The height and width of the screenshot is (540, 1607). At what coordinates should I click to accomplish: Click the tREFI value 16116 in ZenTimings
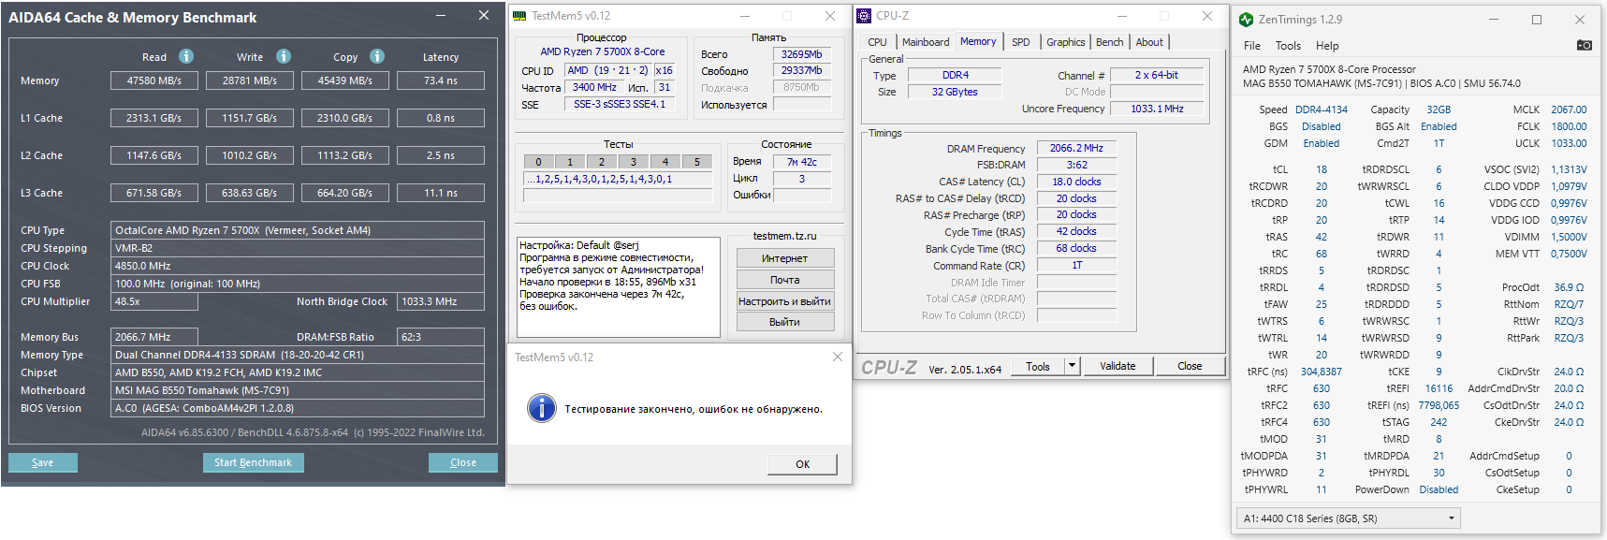point(1439,388)
